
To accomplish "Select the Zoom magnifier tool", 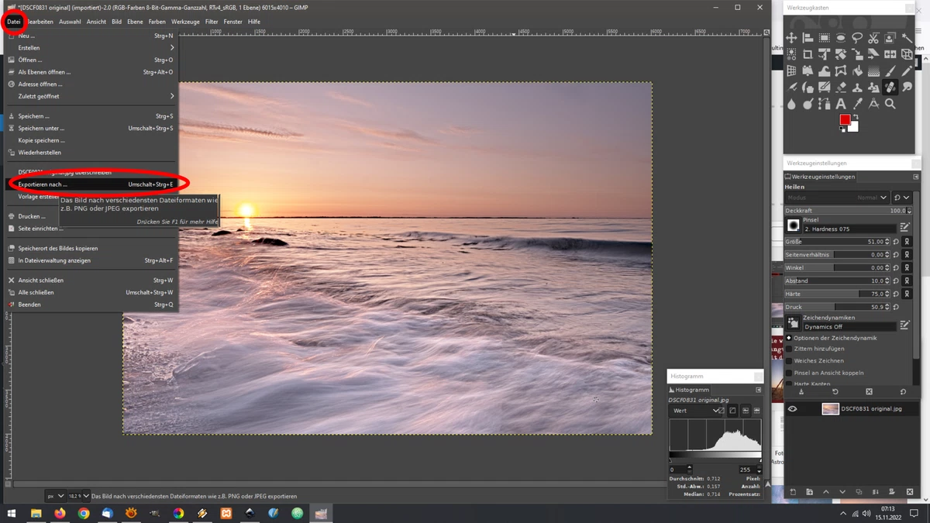I will point(890,104).
